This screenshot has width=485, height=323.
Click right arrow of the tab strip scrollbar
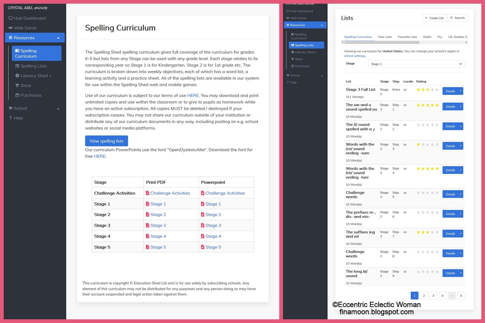click(x=466, y=42)
